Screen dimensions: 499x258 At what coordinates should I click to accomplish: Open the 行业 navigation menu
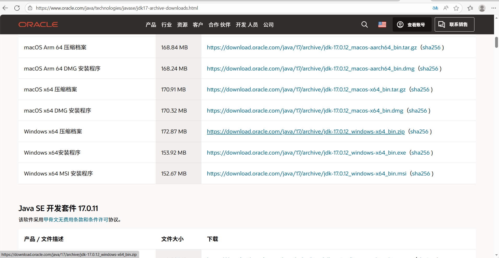pos(167,25)
